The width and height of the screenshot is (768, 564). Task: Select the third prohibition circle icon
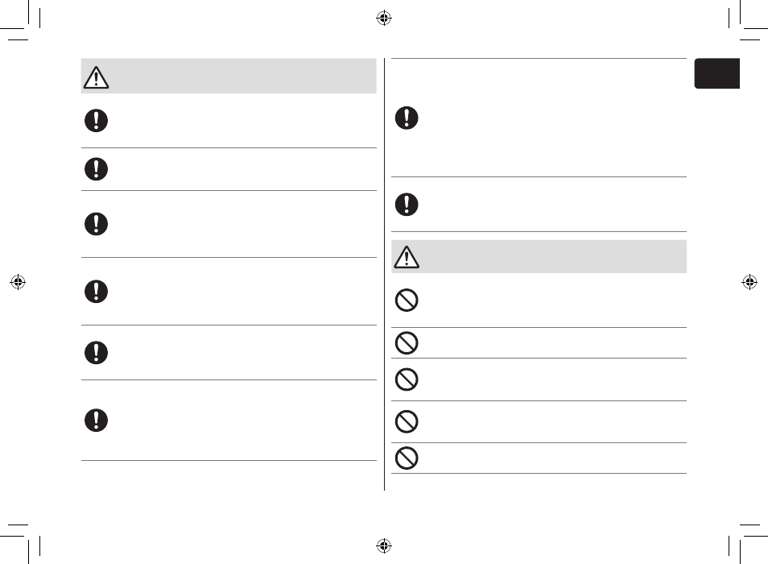point(407,379)
